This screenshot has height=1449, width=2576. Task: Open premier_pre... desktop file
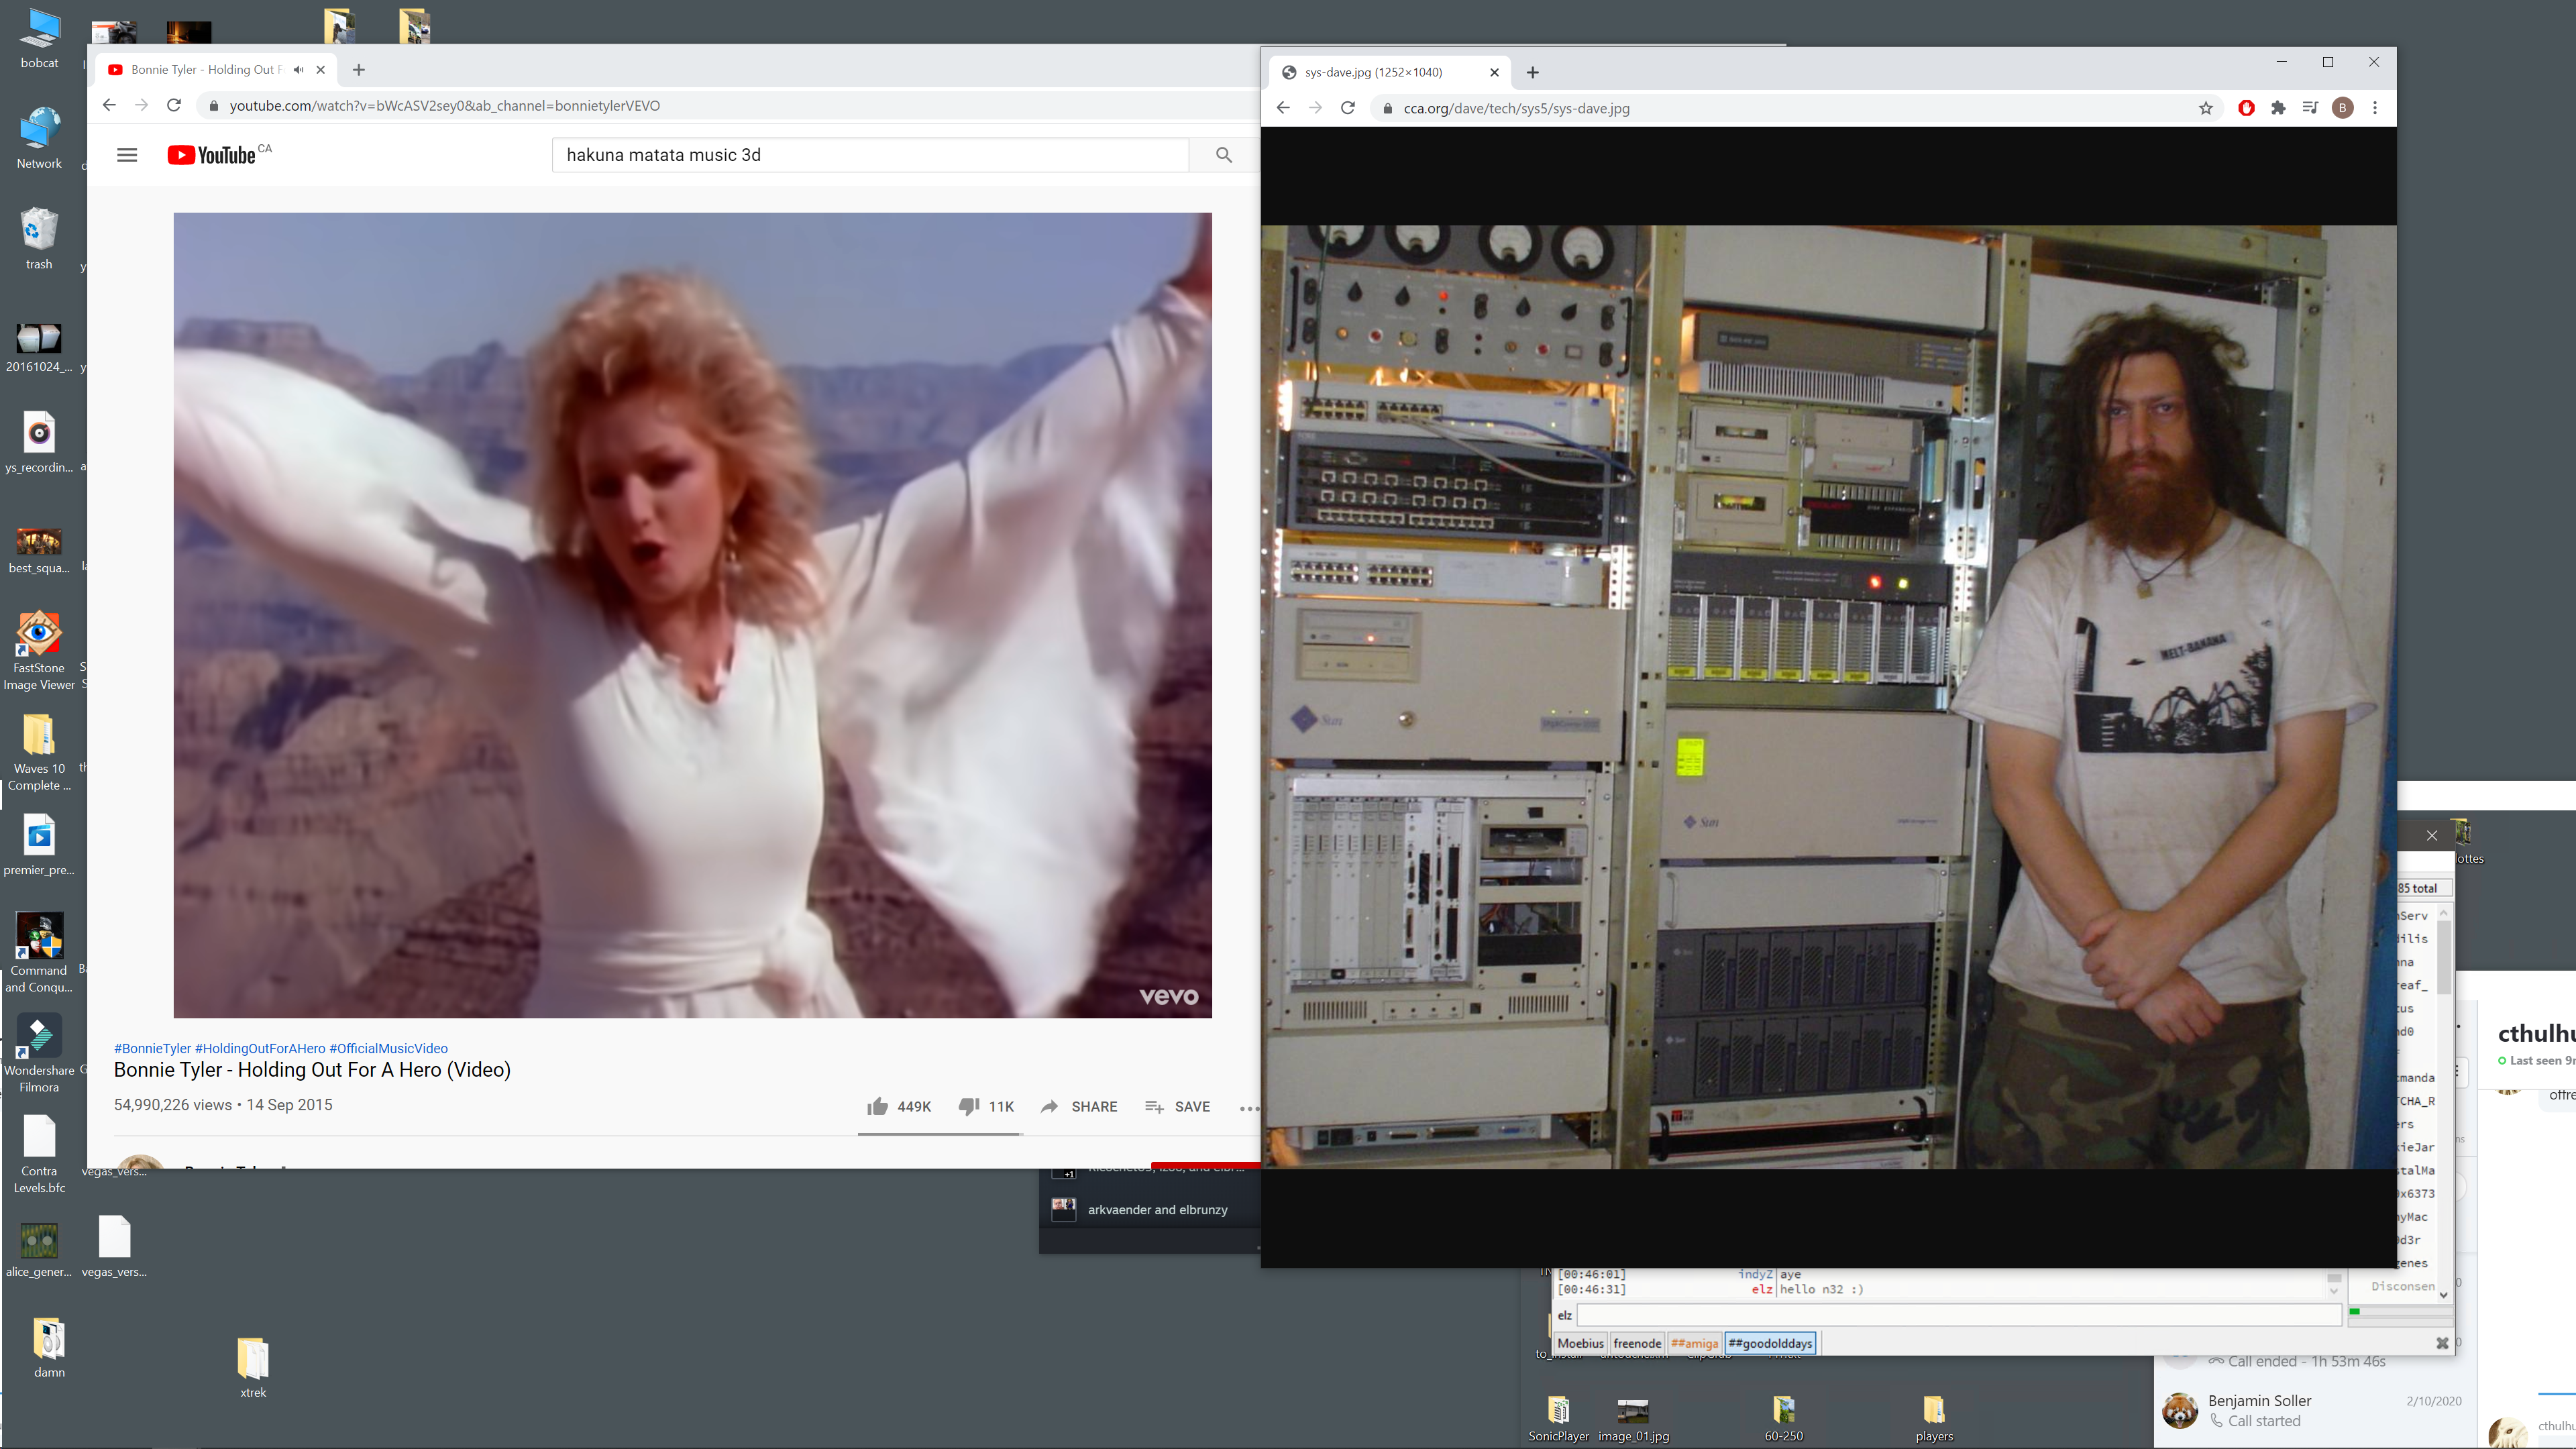(39, 845)
